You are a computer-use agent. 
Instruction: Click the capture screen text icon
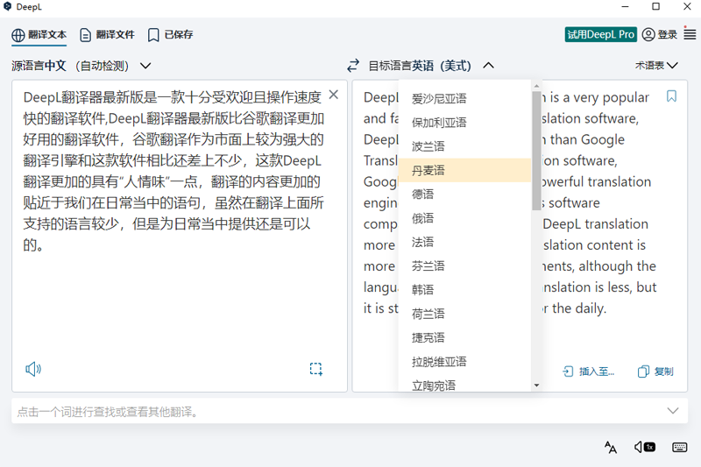(316, 369)
